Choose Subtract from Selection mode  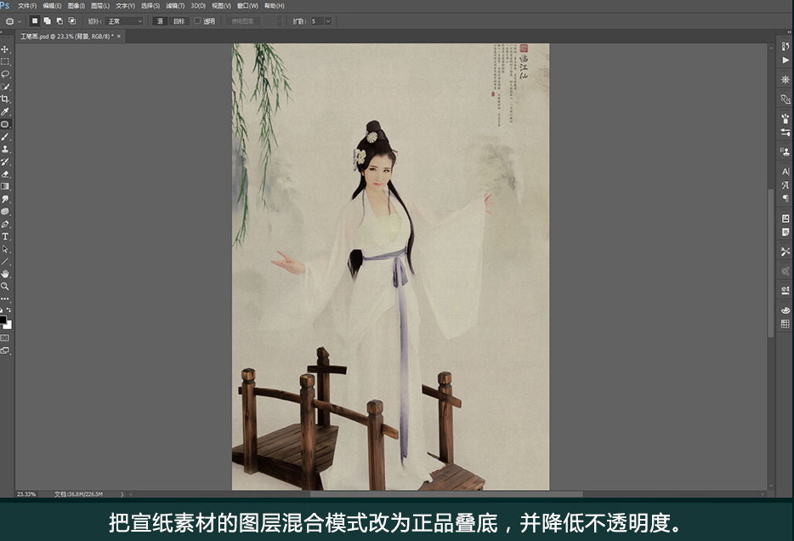click(x=60, y=21)
